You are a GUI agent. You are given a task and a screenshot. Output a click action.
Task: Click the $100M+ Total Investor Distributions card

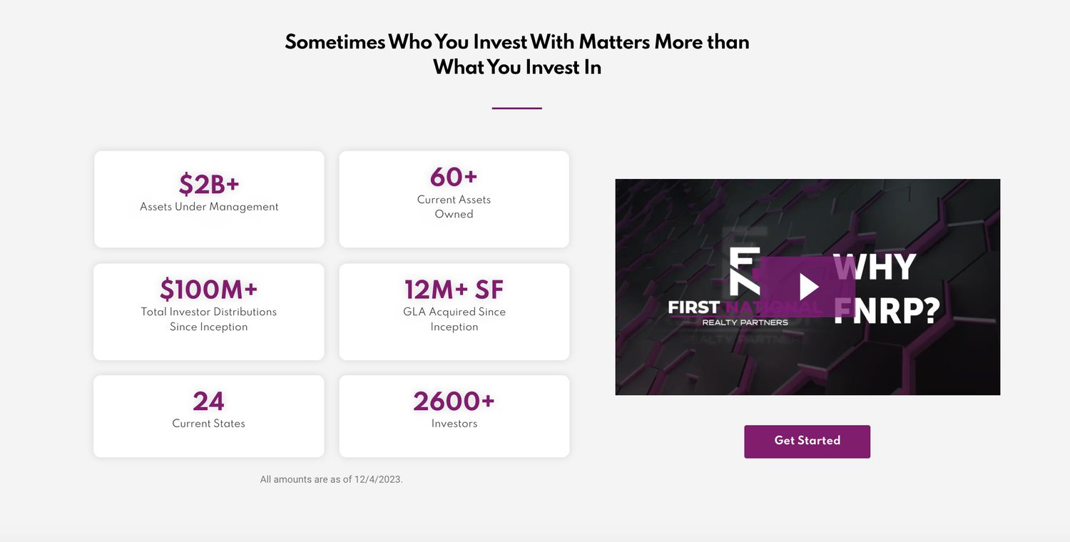209,312
